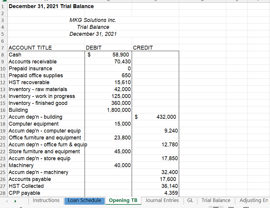Click 'Inventory - raw materials' cell
The height and width of the screenshot is (208, 270).
click(46, 89)
